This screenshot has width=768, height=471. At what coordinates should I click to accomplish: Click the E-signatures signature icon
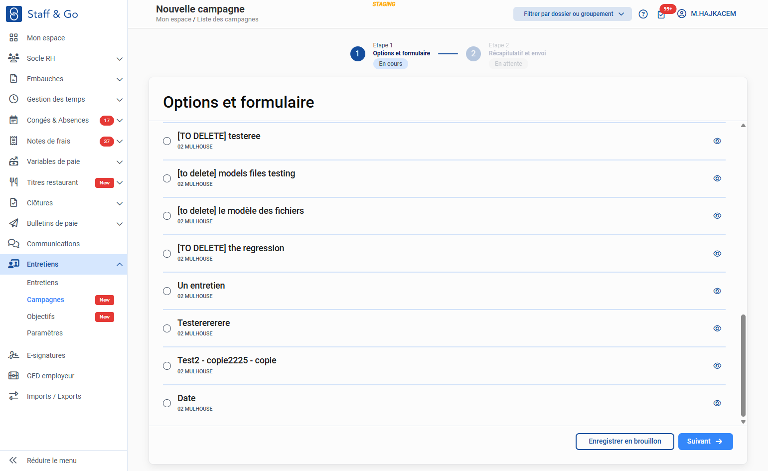pos(14,355)
